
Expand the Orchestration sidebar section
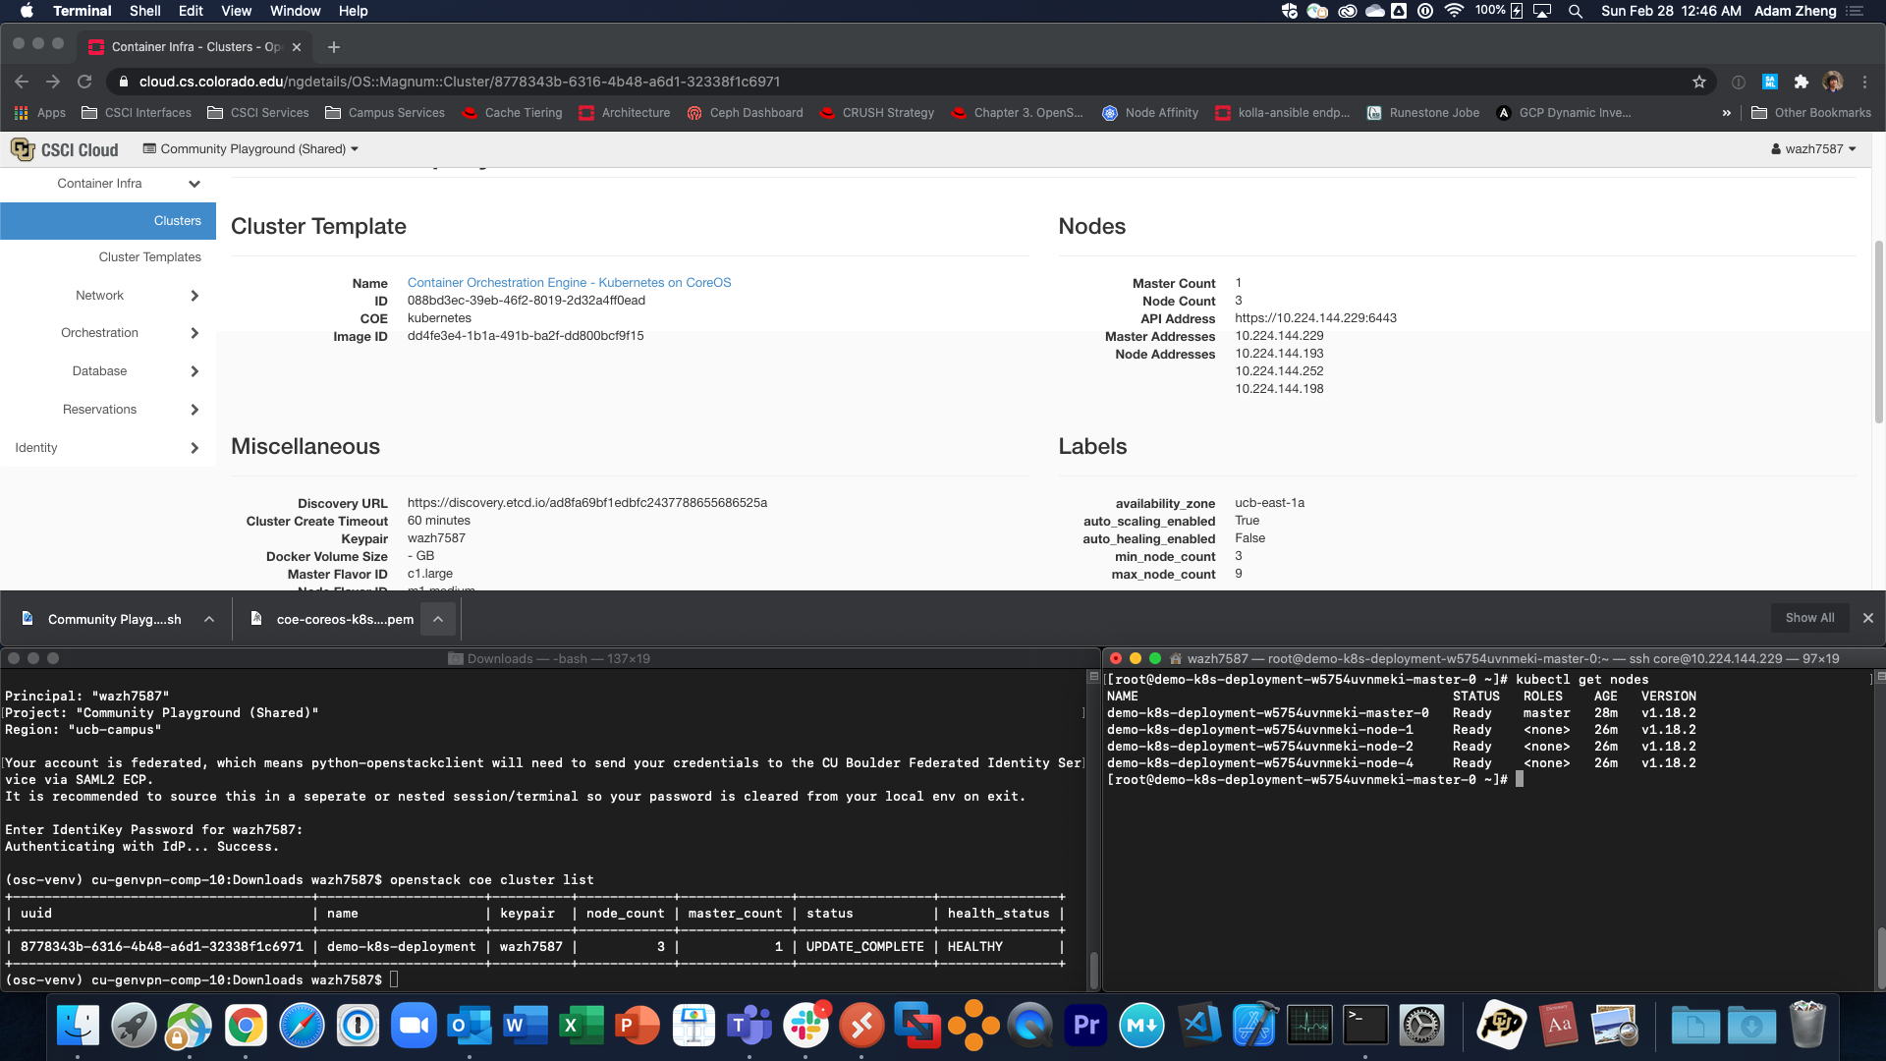[108, 333]
